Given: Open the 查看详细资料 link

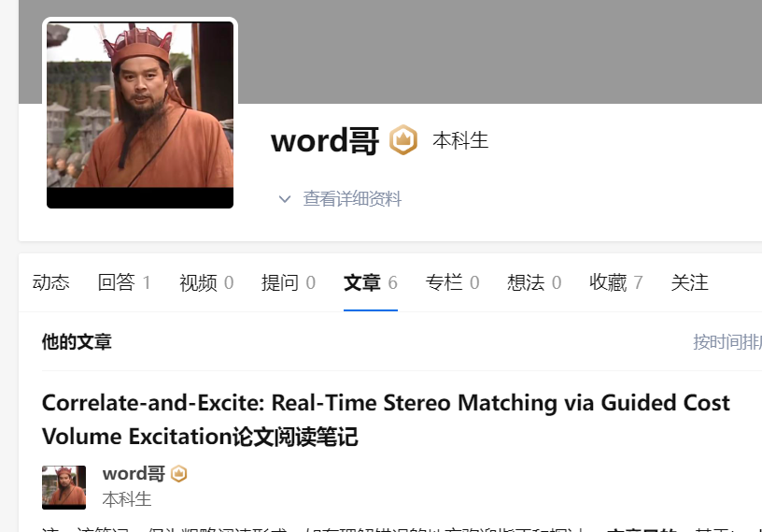Looking at the screenshot, I should 352,198.
